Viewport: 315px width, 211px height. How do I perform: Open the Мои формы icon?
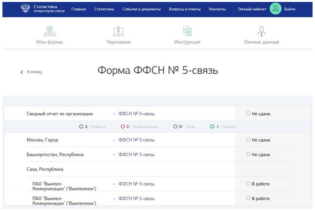pyautogui.click(x=49, y=32)
